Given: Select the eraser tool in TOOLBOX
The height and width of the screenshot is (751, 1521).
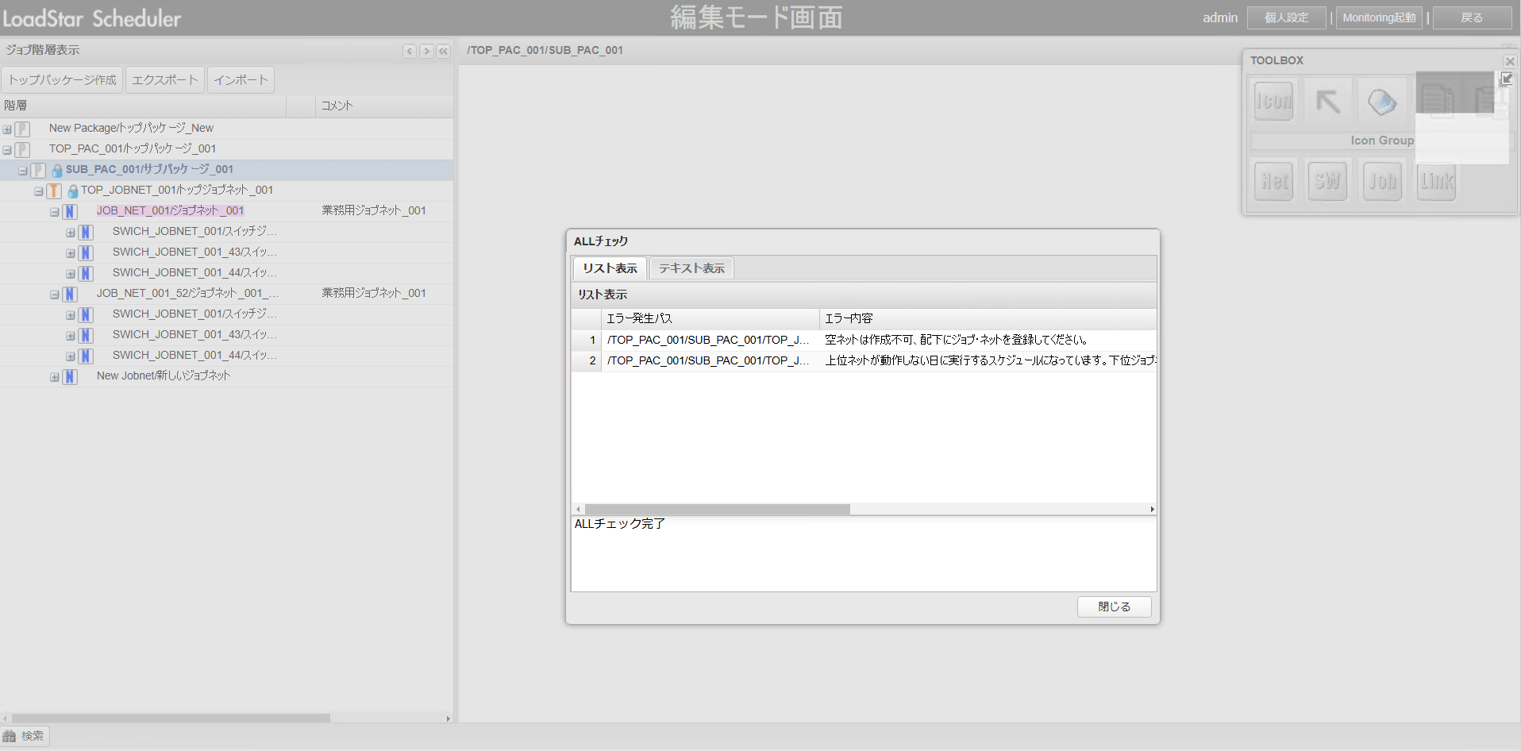Looking at the screenshot, I should [1381, 102].
